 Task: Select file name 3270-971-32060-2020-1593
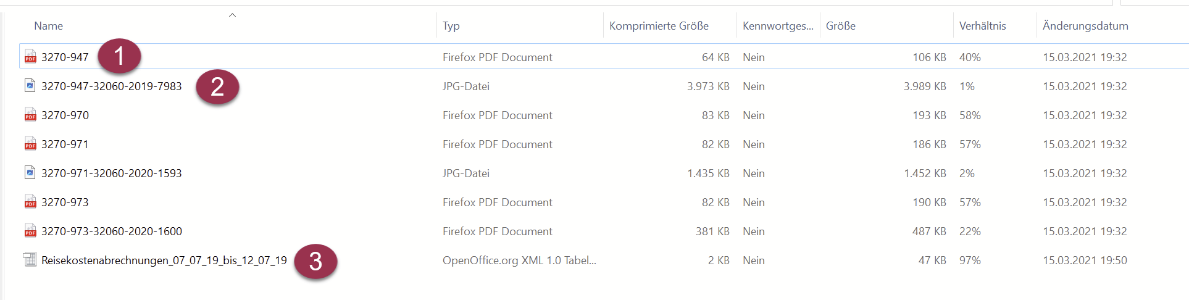pyautogui.click(x=112, y=173)
